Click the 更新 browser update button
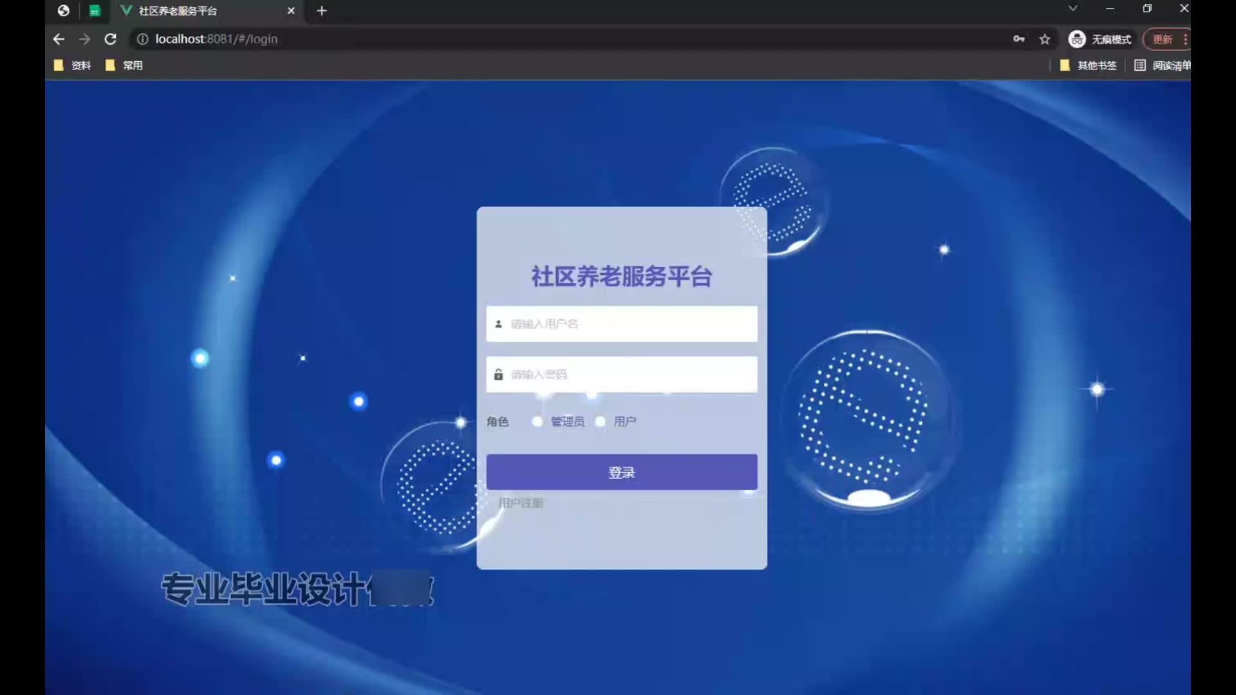Viewport: 1236px width, 695px height. pyautogui.click(x=1163, y=39)
